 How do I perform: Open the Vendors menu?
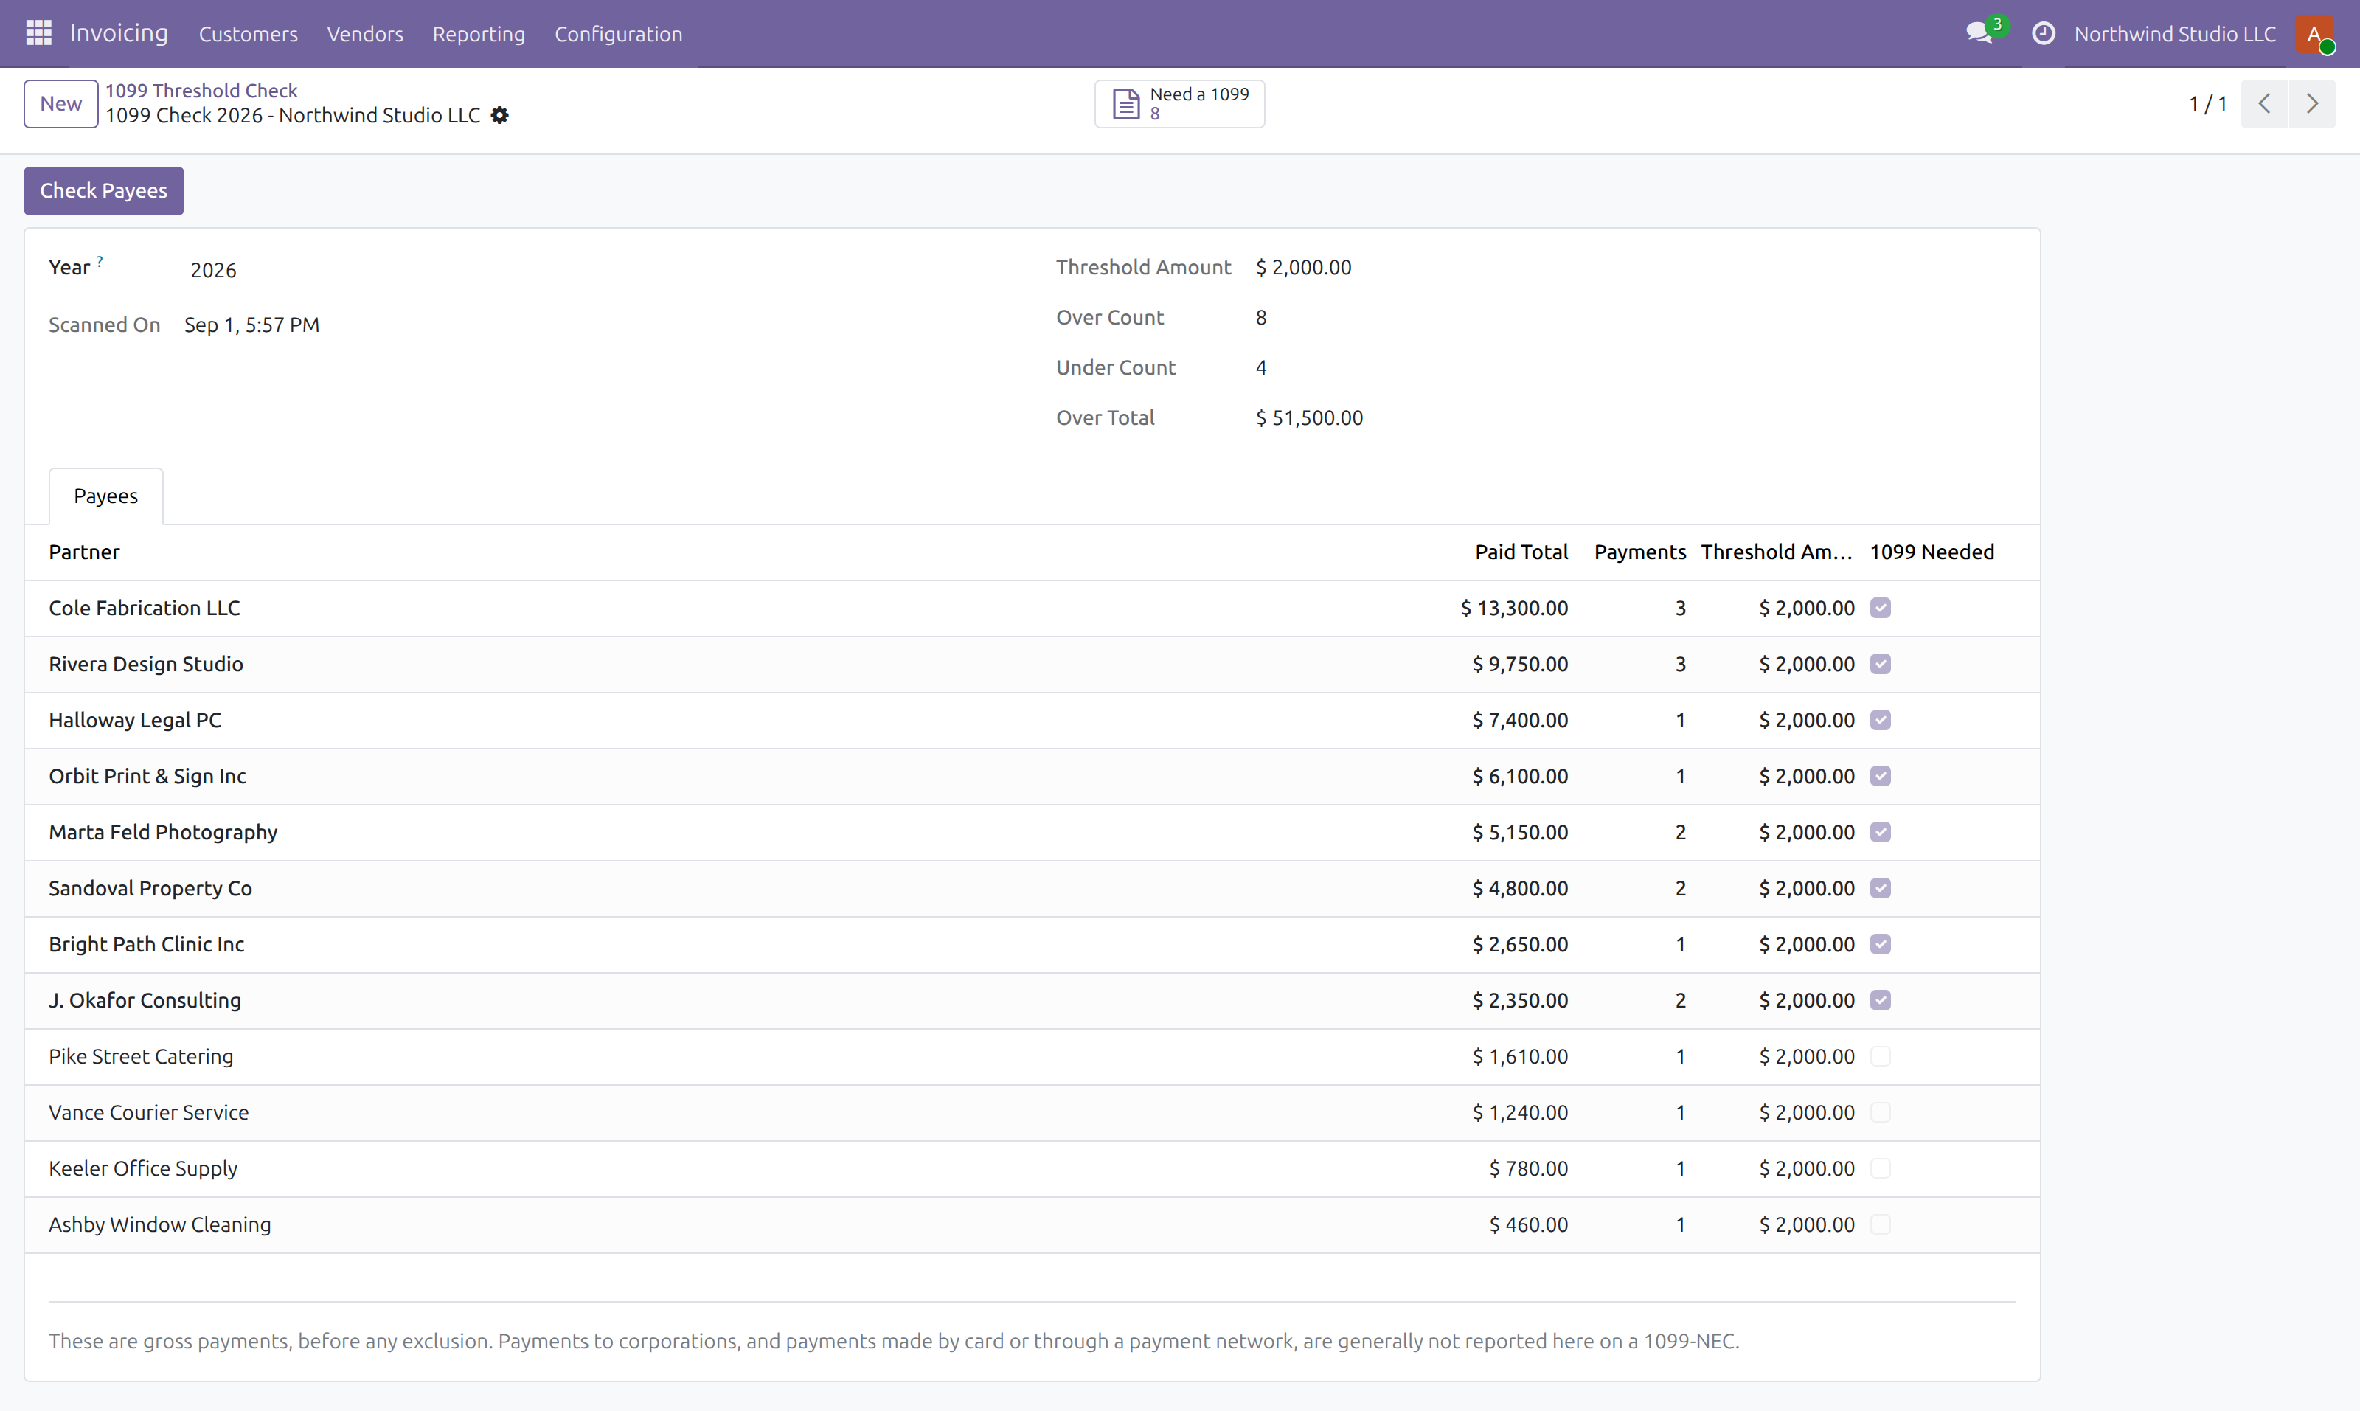tap(365, 34)
